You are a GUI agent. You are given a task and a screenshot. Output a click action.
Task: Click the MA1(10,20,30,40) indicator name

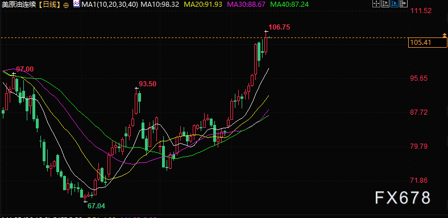110,5
